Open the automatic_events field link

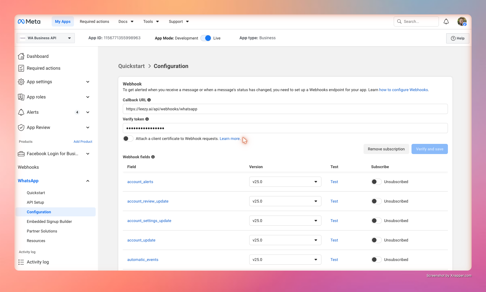[x=143, y=260]
